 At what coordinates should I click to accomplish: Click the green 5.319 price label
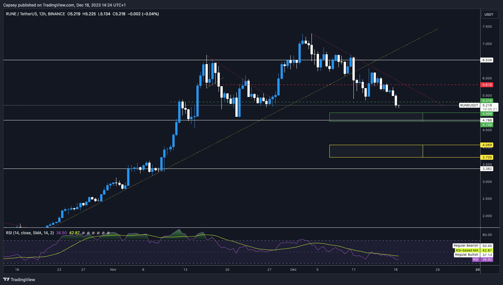(x=487, y=101)
